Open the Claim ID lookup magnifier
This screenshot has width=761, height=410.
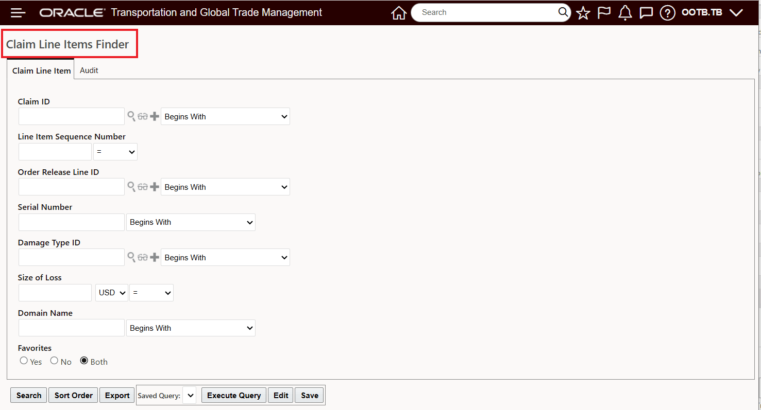(132, 116)
